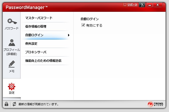Open the パスワード key icon tab

pos(12,24)
